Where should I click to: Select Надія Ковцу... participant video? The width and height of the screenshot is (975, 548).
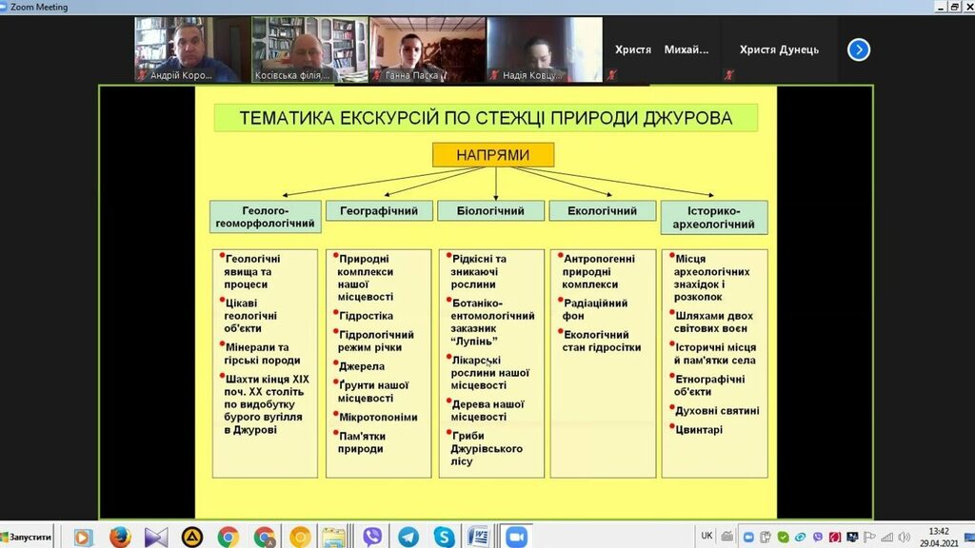545,49
